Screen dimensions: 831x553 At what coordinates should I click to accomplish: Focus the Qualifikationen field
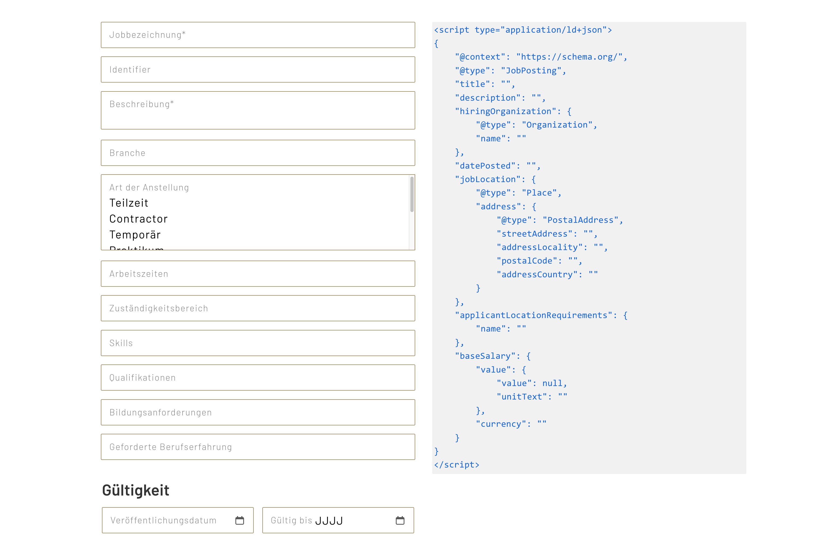click(x=257, y=377)
